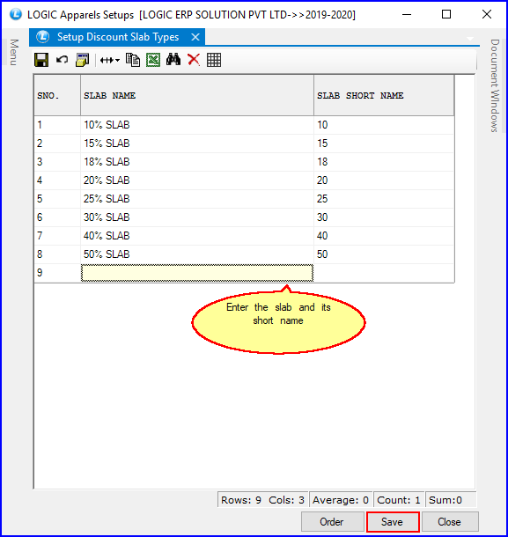Expand tab list arrow at the tab strip's right end
The height and width of the screenshot is (537, 508).
(x=470, y=39)
